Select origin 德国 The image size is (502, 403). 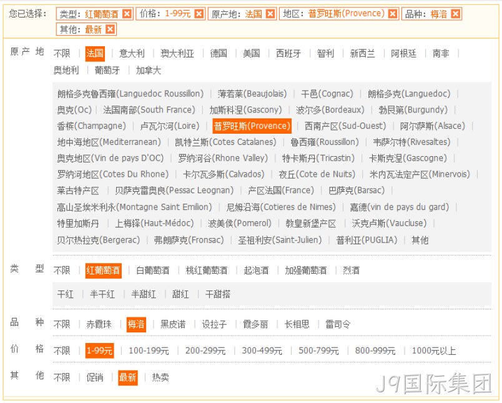219,54
